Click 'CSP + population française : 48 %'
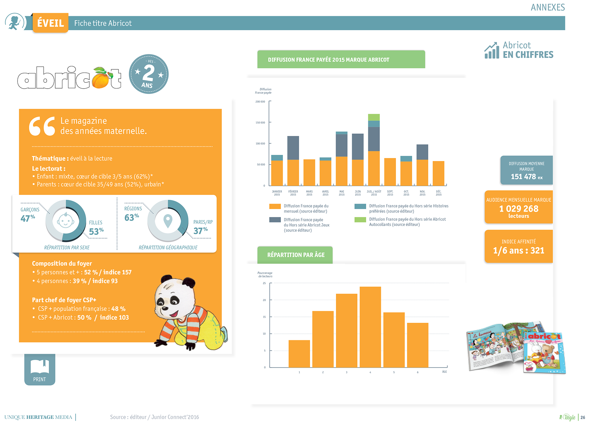This screenshot has width=589, height=423. tap(79, 309)
